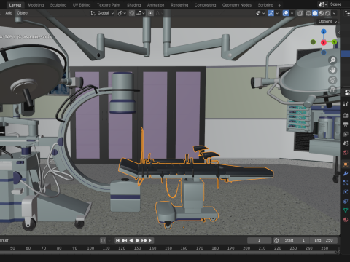This screenshot has height=262, width=350.
Task: Open the Physics properties tab
Action: coord(346,192)
